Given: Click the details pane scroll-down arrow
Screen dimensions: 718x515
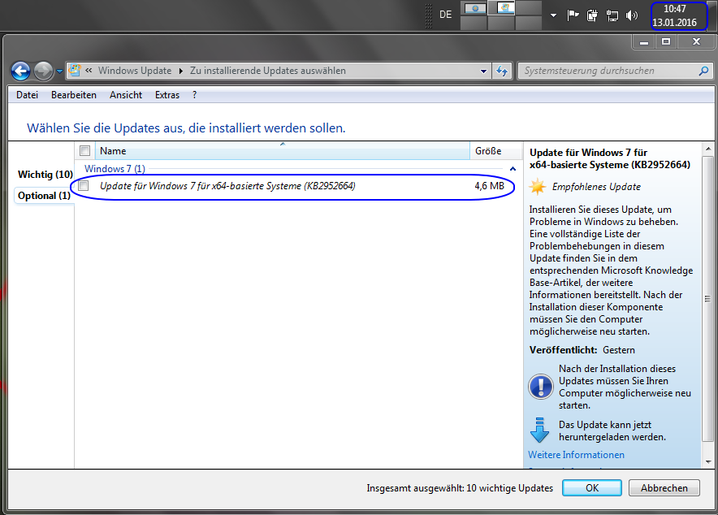Looking at the screenshot, I should [x=708, y=462].
